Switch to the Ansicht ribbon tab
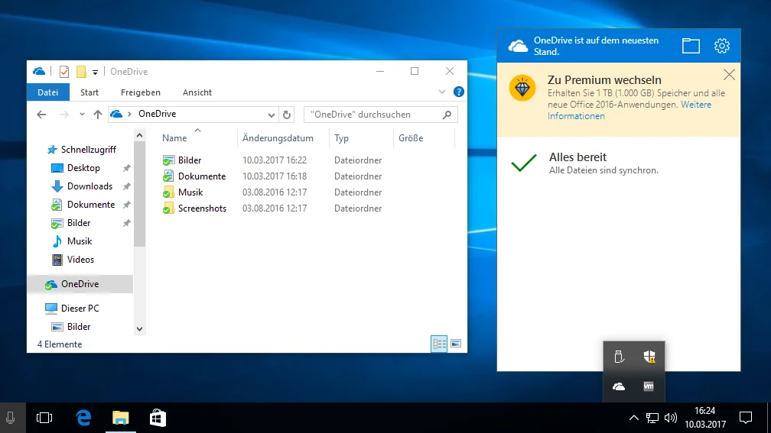This screenshot has width=771, height=433. coord(197,92)
